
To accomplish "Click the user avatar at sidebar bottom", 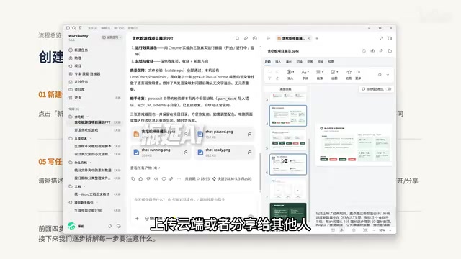I will pos(71,226).
